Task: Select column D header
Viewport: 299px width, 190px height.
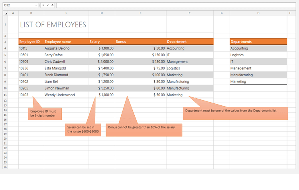Action: [102, 13]
